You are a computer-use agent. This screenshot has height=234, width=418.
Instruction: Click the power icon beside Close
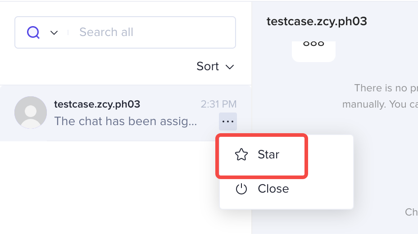point(242,189)
